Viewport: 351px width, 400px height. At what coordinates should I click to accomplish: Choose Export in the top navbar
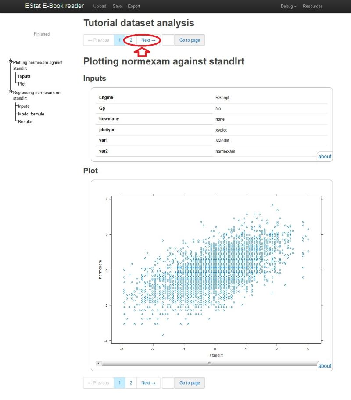point(134,6)
